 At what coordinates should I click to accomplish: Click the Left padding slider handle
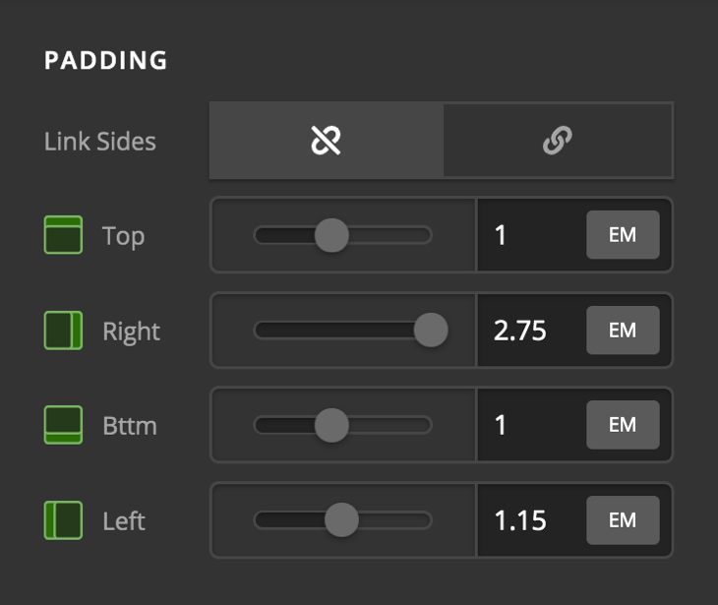(x=341, y=519)
